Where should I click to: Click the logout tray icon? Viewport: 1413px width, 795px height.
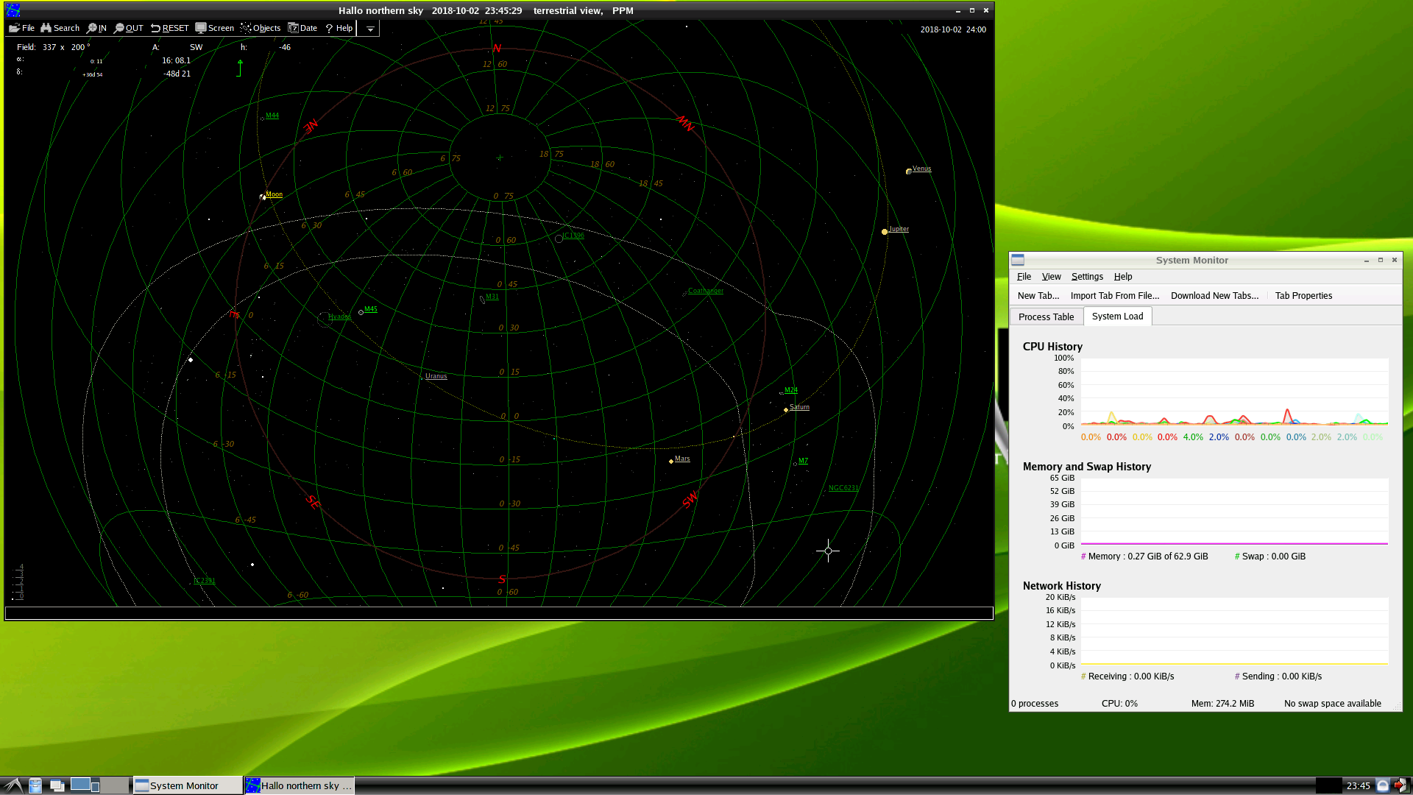click(1400, 785)
